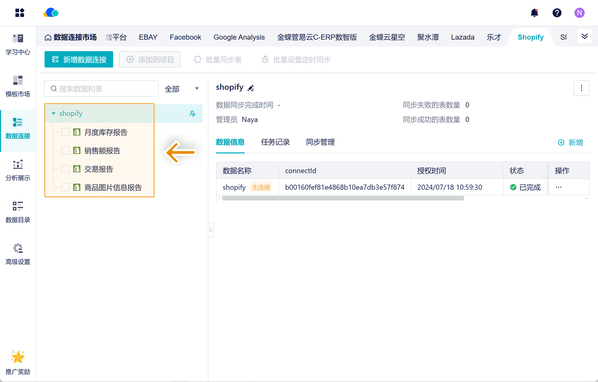Expand the more platform tabs chevron
598x382 pixels.
(x=584, y=37)
